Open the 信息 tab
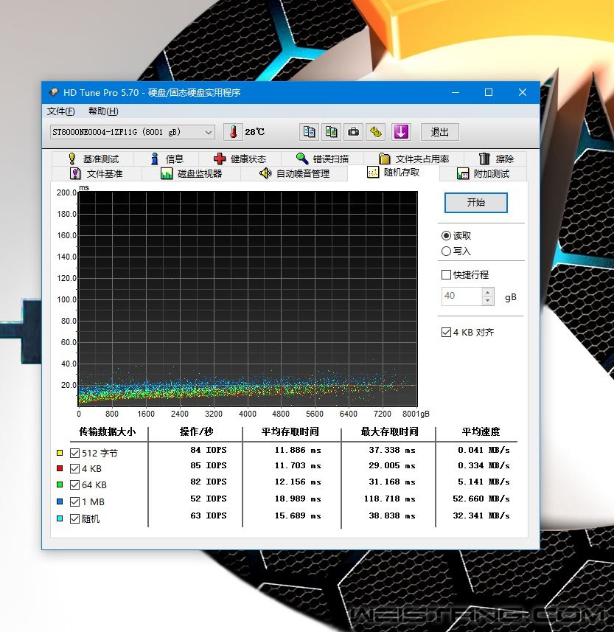 pyautogui.click(x=167, y=159)
